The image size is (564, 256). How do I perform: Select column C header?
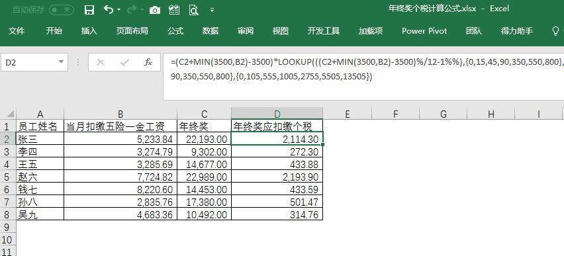[205, 114]
